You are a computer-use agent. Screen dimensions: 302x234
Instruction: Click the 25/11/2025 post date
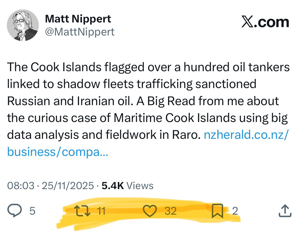[68, 186]
